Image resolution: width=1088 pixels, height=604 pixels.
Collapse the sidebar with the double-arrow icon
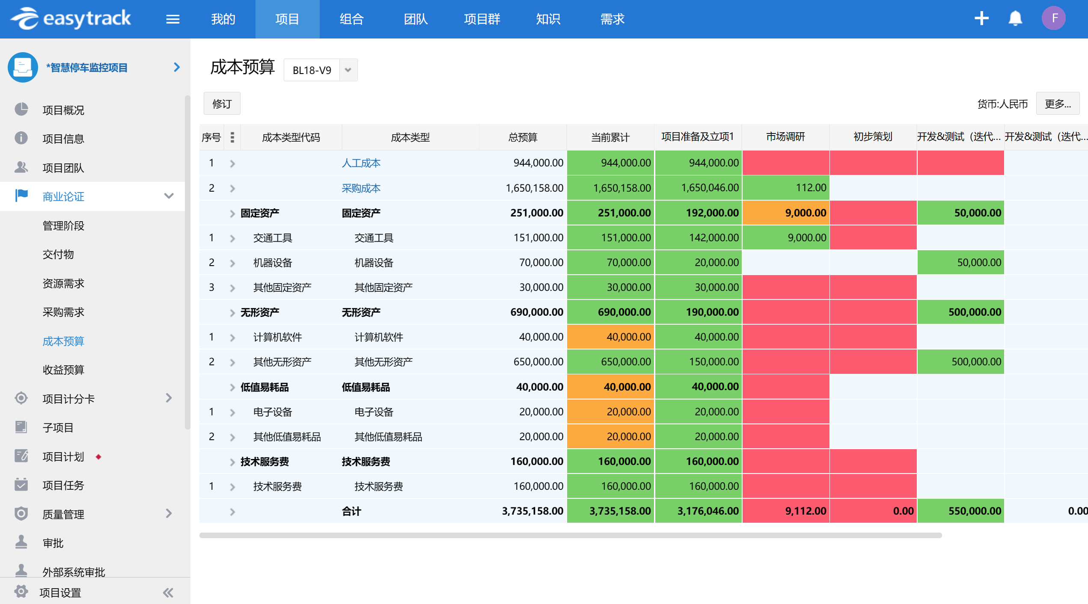tap(168, 592)
